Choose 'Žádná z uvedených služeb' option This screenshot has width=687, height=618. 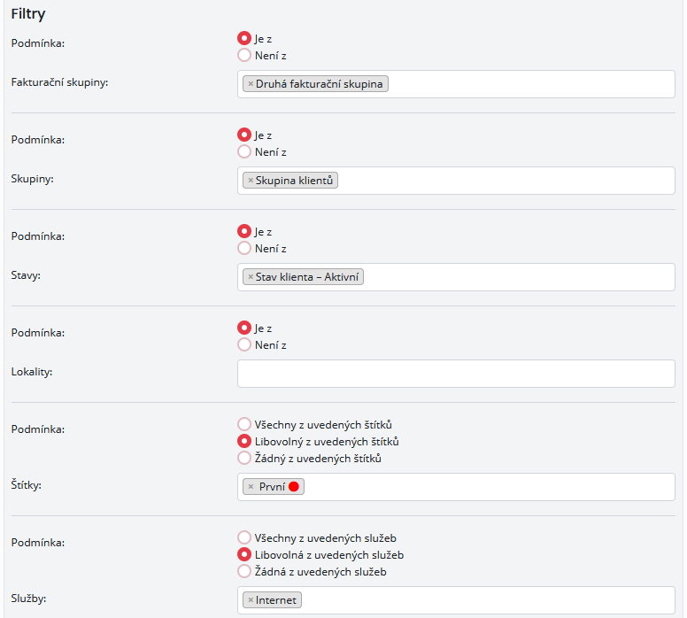[x=244, y=572]
